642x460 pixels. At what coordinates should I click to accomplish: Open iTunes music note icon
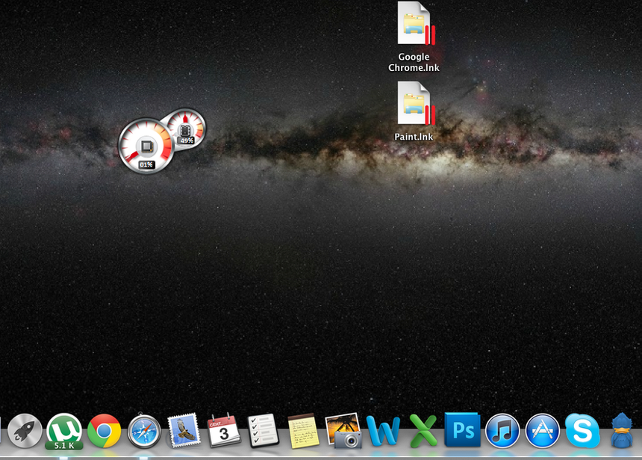(x=502, y=431)
